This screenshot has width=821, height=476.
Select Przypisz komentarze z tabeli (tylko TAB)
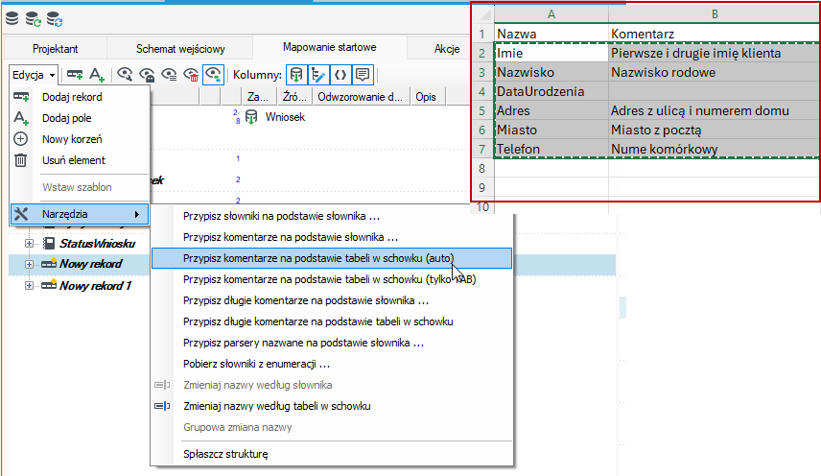pos(332,279)
